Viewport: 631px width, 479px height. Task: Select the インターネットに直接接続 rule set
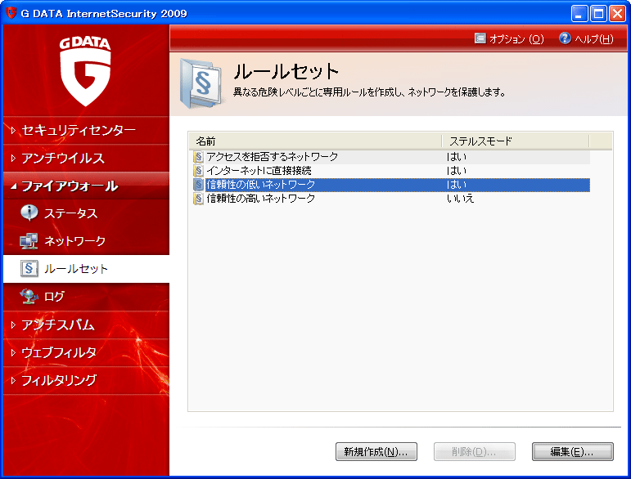click(x=391, y=171)
